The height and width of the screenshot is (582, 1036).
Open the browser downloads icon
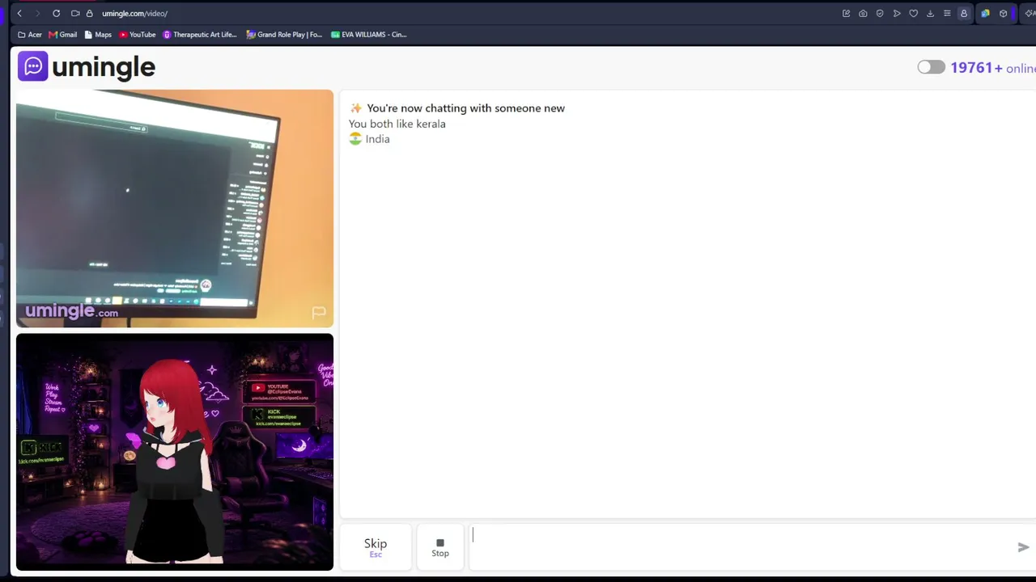tap(930, 14)
